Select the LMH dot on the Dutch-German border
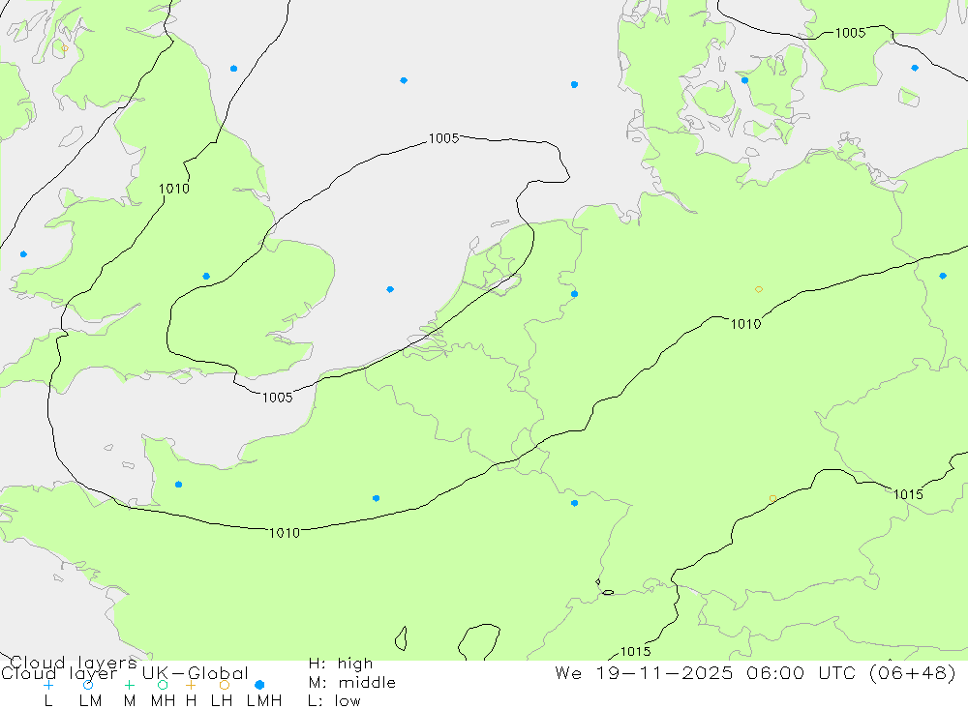This screenshot has height=709, width=968. coord(575,294)
